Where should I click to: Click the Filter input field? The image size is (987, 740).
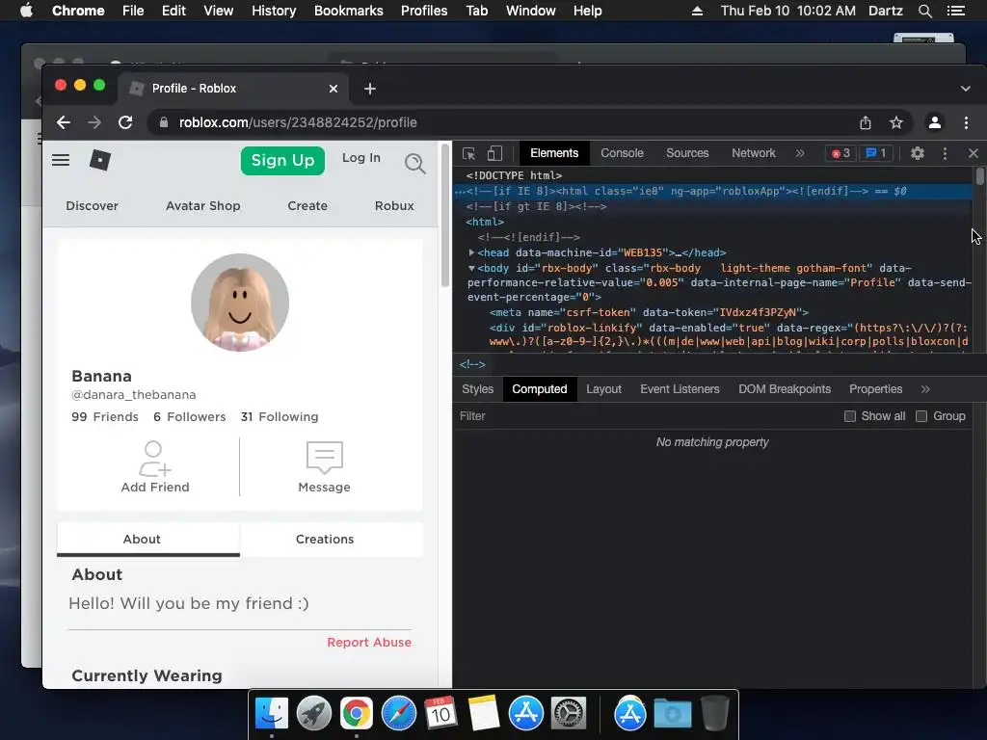(645, 416)
